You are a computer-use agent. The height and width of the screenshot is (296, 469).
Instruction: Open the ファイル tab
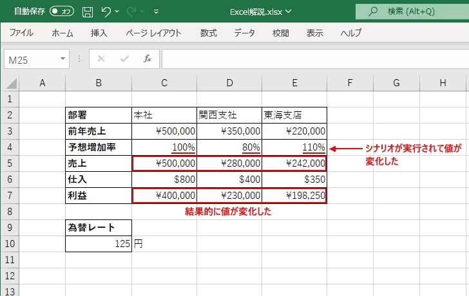(x=21, y=33)
